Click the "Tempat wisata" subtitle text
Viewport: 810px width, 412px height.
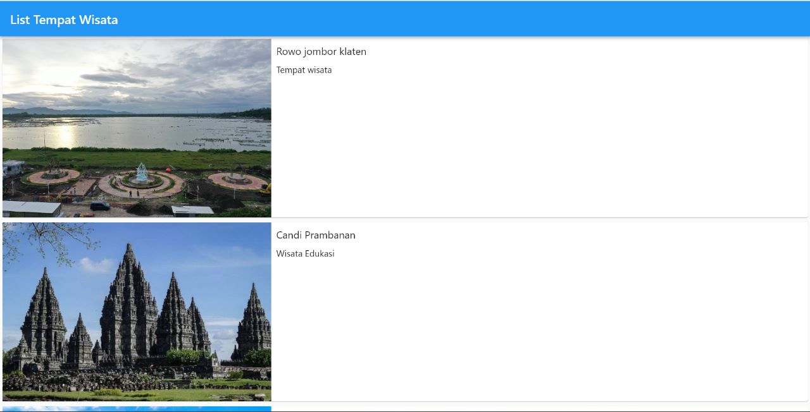tap(304, 70)
